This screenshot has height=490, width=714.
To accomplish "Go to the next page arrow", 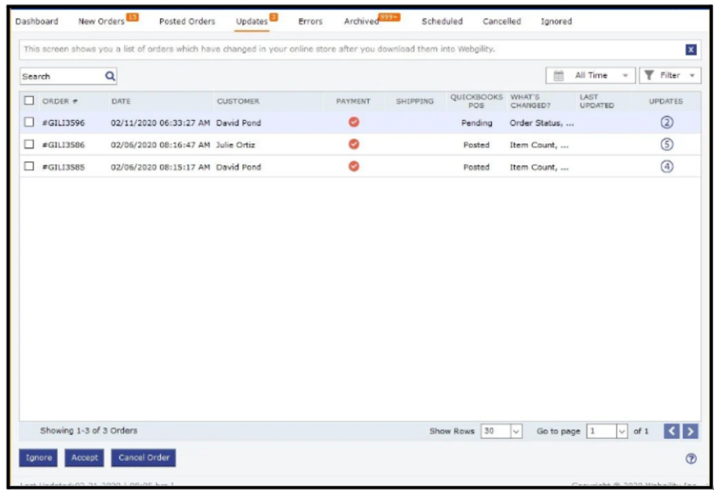I will [690, 431].
